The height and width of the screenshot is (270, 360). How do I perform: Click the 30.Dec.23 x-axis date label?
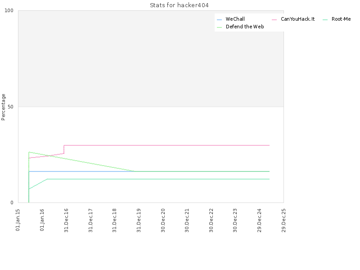235,220
